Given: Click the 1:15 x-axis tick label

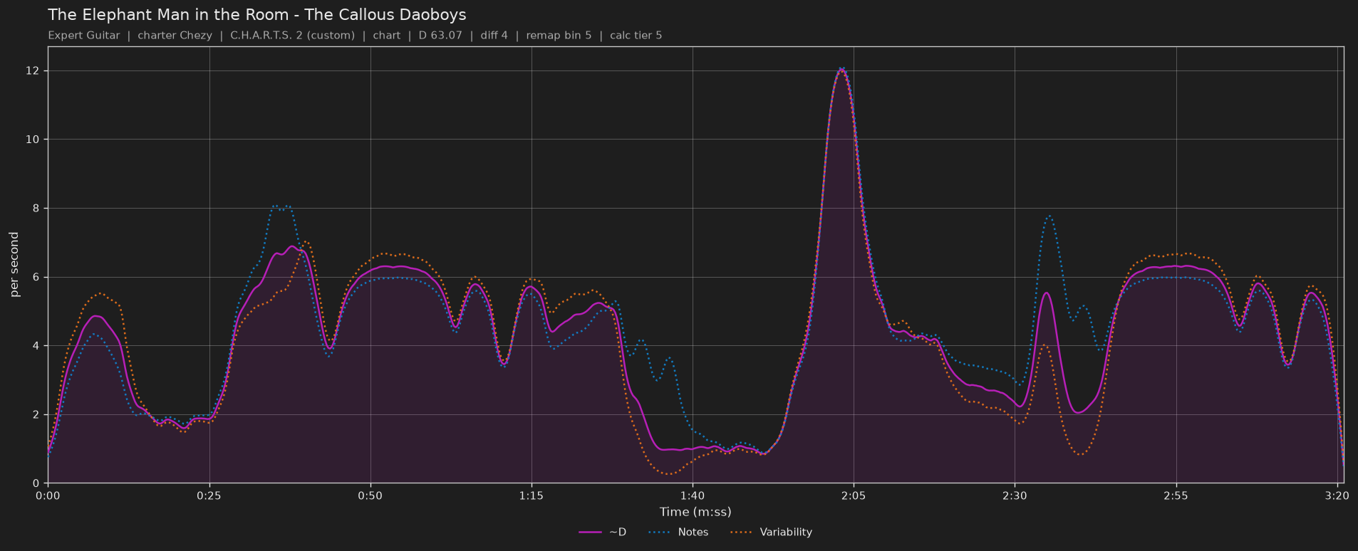Looking at the screenshot, I should pos(531,495).
